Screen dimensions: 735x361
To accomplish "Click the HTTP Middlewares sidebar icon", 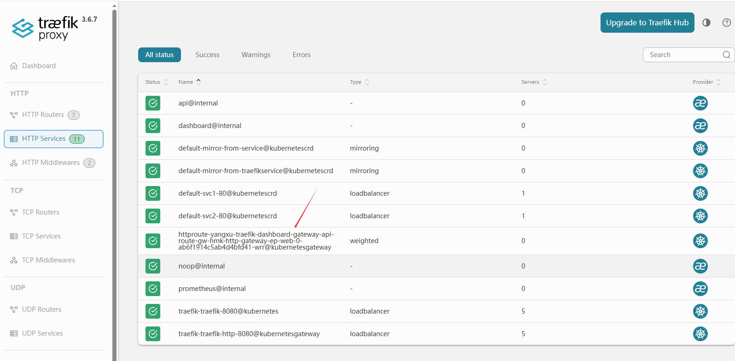I will click(x=14, y=163).
